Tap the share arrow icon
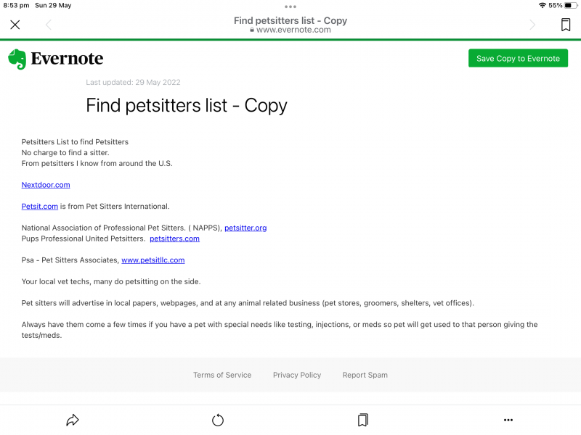 coord(73,420)
